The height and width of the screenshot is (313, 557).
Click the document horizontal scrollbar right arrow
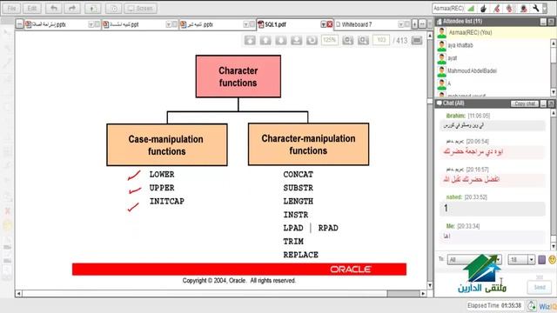click(x=423, y=294)
